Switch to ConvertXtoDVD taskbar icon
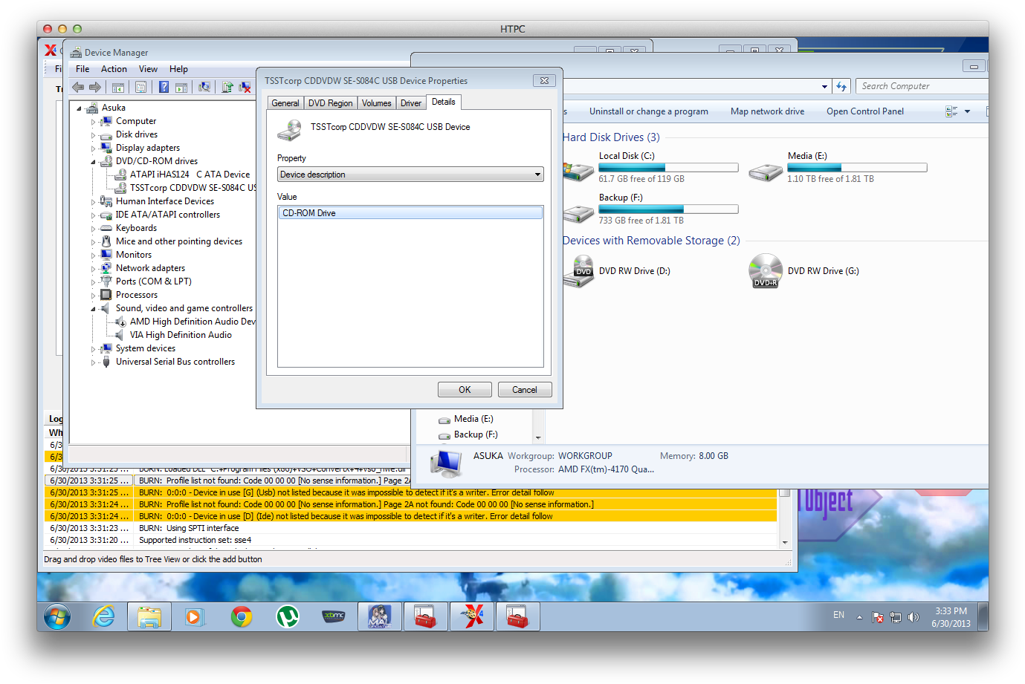1025x684 pixels. click(x=471, y=616)
